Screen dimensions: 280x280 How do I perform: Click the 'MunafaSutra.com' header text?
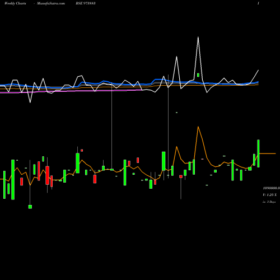[51, 3]
